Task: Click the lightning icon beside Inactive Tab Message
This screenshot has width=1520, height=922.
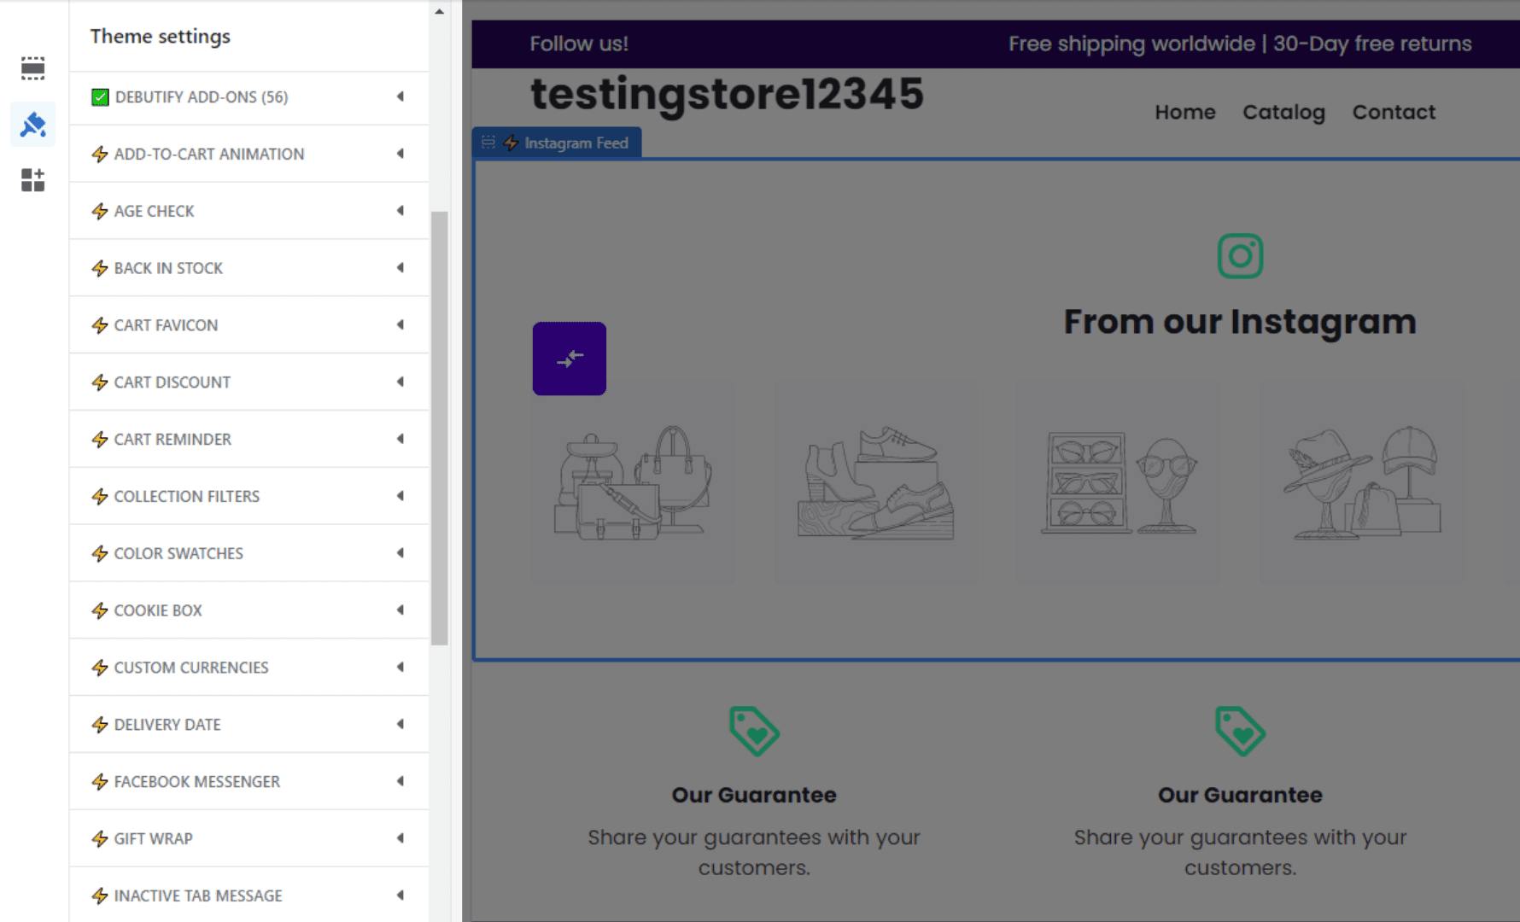Action: [100, 896]
